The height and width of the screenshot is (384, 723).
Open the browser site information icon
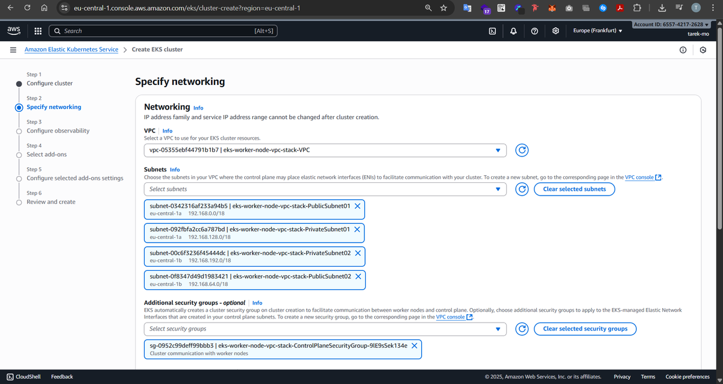(x=64, y=8)
